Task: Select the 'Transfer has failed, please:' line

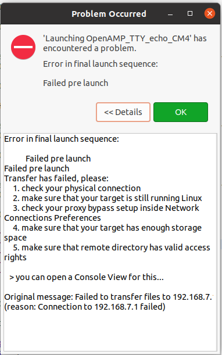Action: [x=56, y=178]
